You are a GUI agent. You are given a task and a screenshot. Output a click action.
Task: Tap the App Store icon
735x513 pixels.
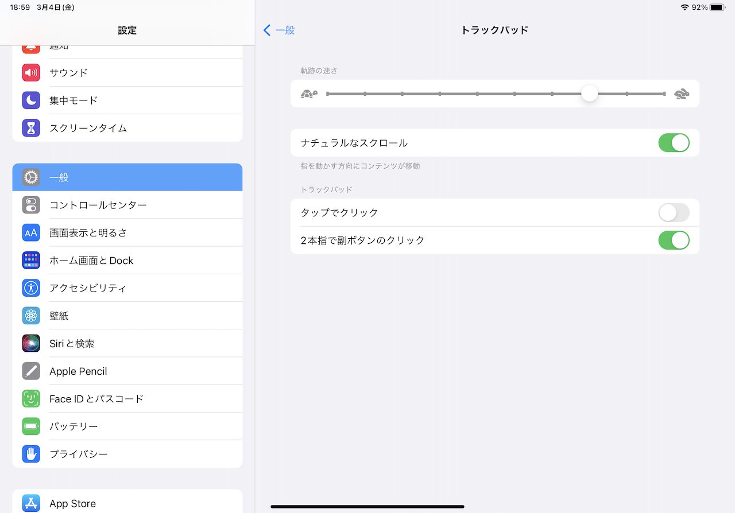[31, 503]
